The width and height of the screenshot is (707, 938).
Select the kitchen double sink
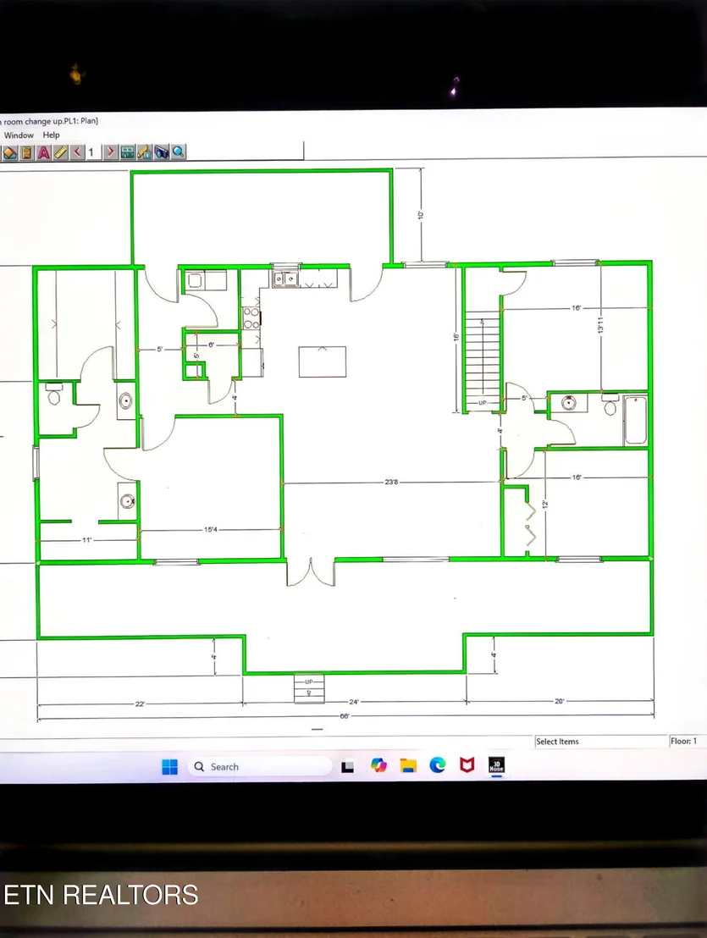pos(286,279)
